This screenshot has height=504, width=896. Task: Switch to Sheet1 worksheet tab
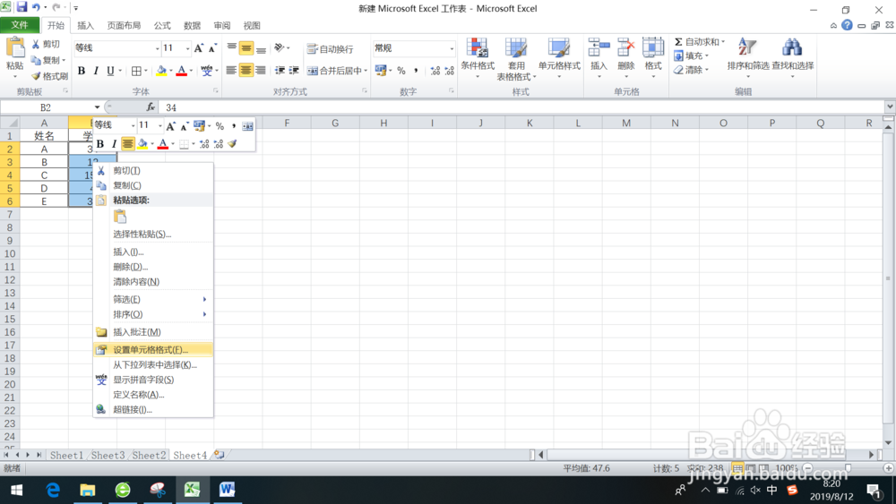point(66,455)
